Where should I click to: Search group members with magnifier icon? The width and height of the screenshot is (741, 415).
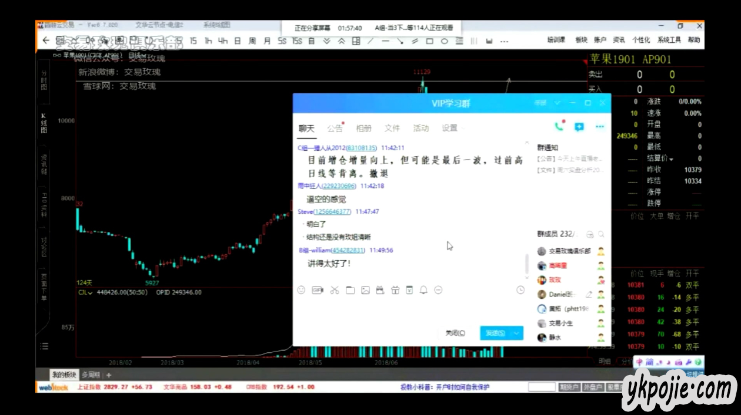coord(601,234)
